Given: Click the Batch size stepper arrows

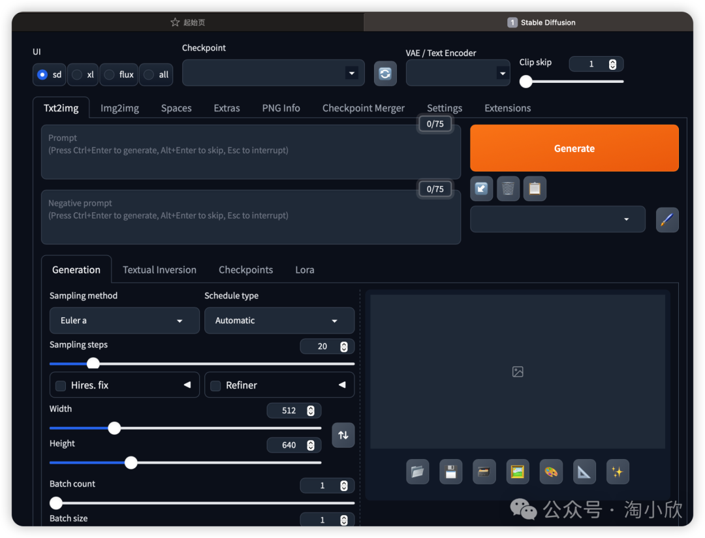Looking at the screenshot, I should (344, 520).
